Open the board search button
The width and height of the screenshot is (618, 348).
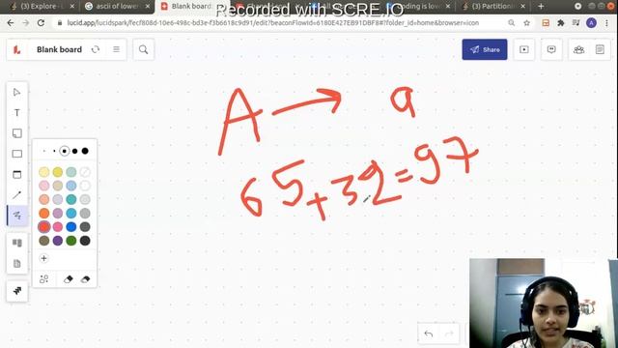pos(144,49)
